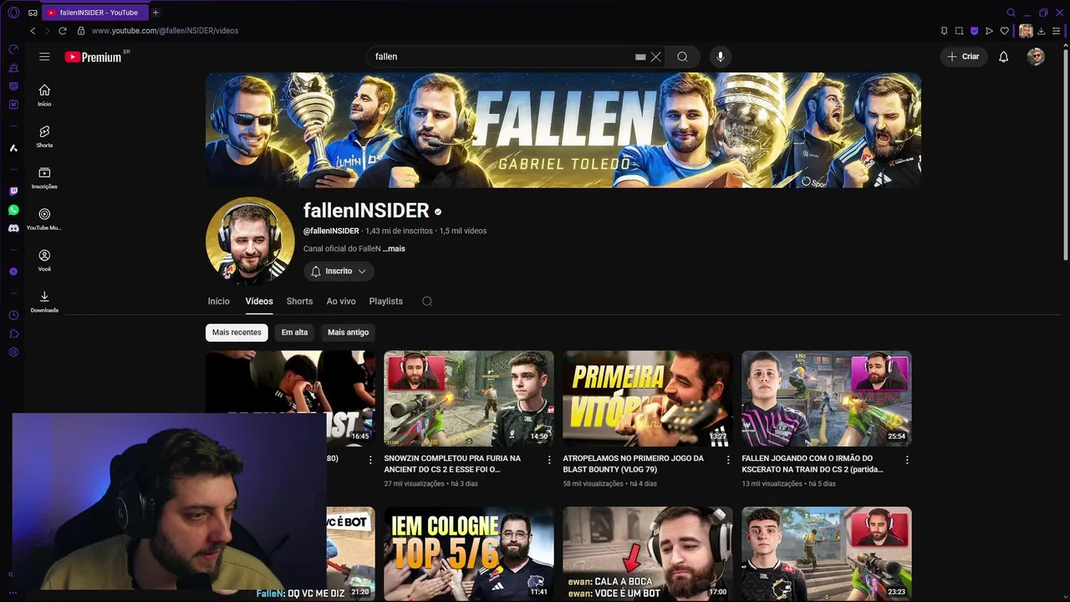The height and width of the screenshot is (602, 1070).
Task: Open the ad blocker shield icon
Action: pyautogui.click(x=974, y=31)
